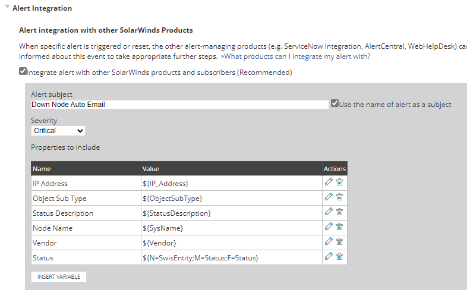
Task: Delete the IP Address property
Action: coord(339,182)
